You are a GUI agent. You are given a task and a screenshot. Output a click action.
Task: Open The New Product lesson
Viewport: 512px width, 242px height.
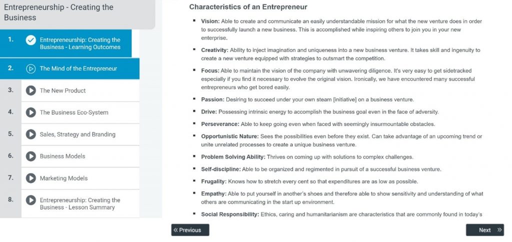tap(63, 90)
